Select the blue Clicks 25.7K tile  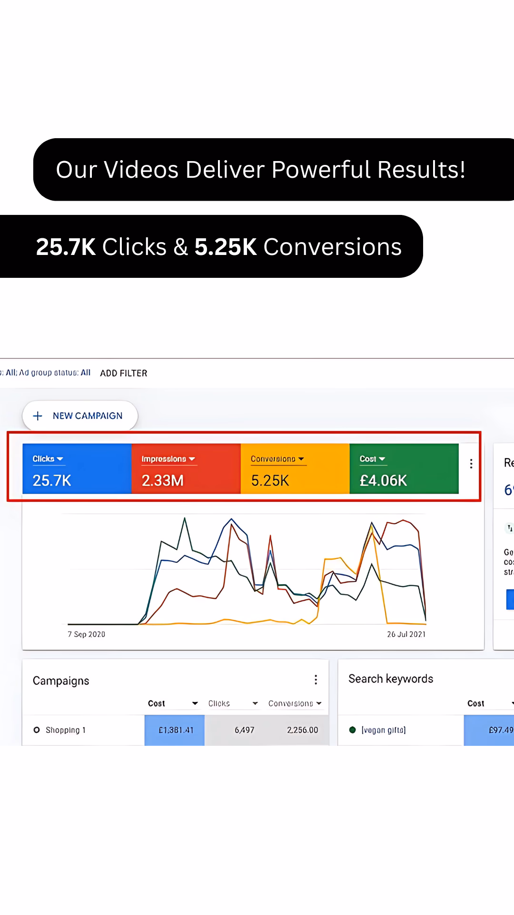point(77,468)
